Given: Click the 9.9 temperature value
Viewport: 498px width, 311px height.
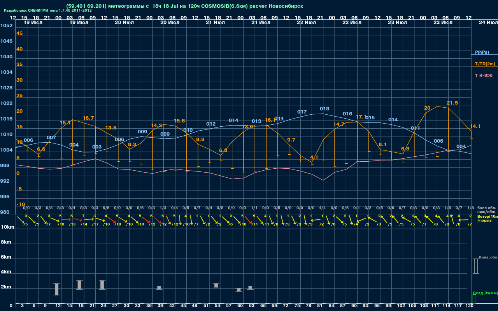Looking at the screenshot, I should [x=200, y=139].
